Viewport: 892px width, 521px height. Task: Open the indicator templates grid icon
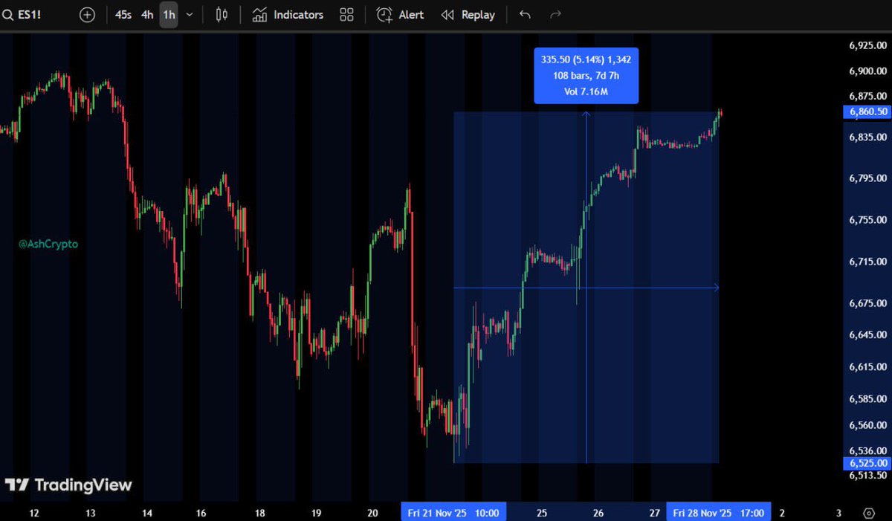point(346,15)
